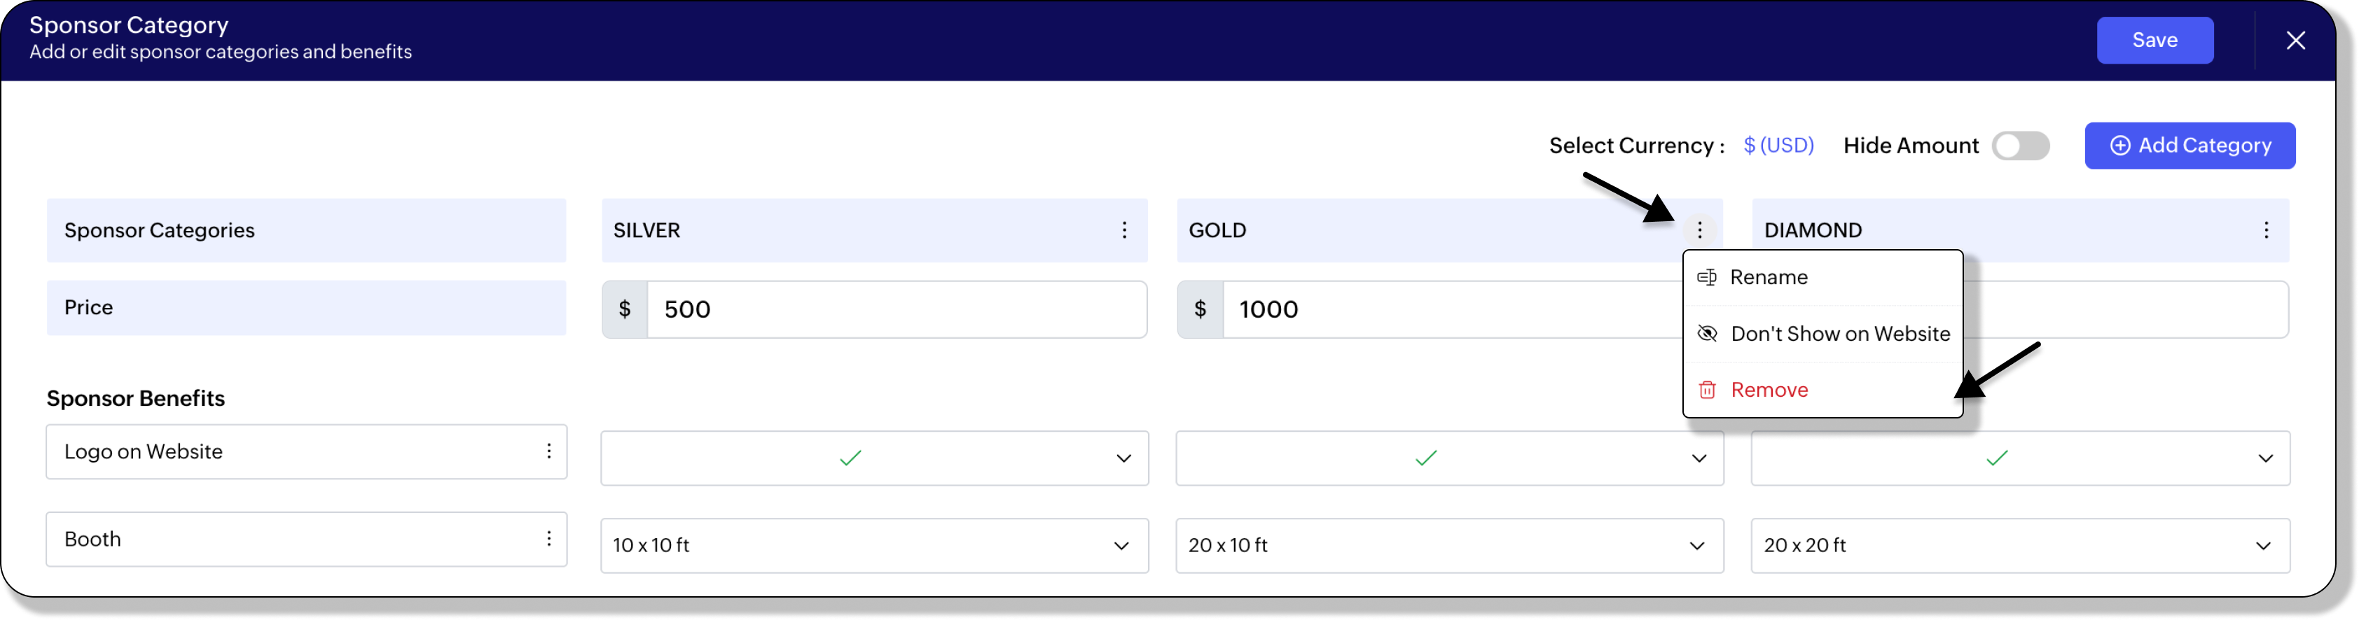The height and width of the screenshot is (620, 2359).
Task: Click the rename icon in menu
Action: (1706, 277)
